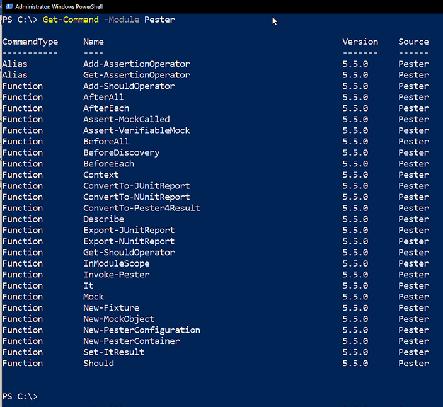Click the empty PS C:\> prompt at bottom
This screenshot has height=407, width=443.
click(20, 396)
